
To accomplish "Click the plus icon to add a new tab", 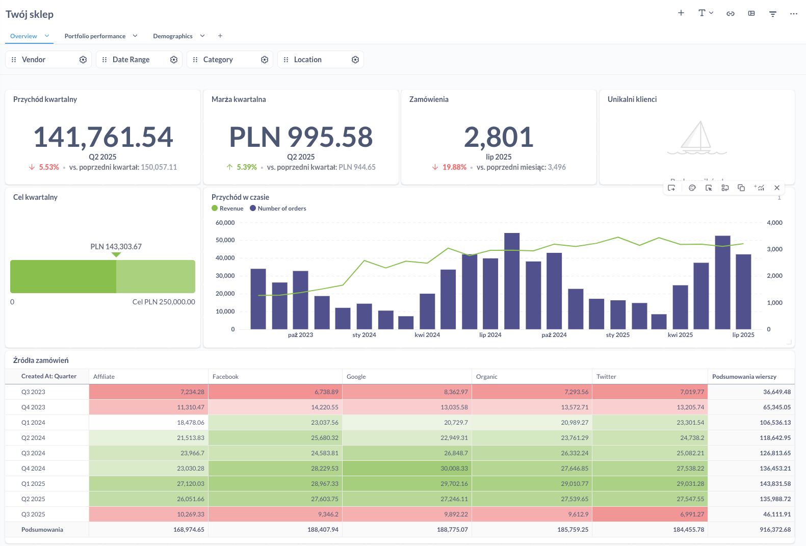I will tap(220, 36).
